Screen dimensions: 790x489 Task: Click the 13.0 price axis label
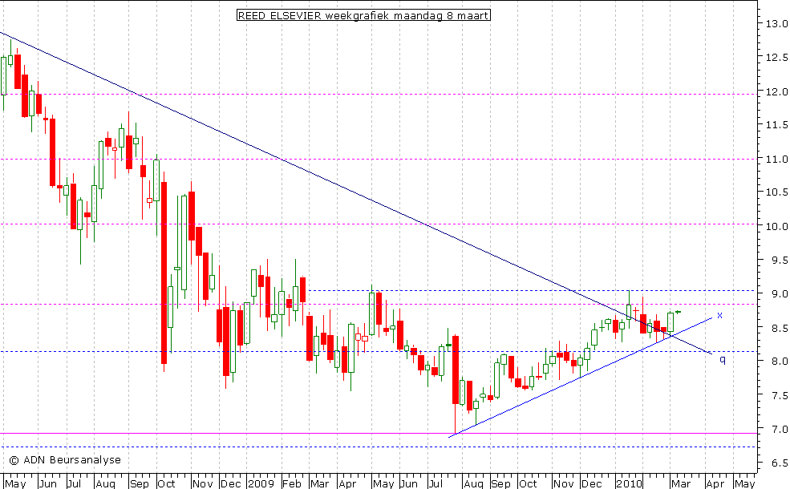tap(776, 24)
